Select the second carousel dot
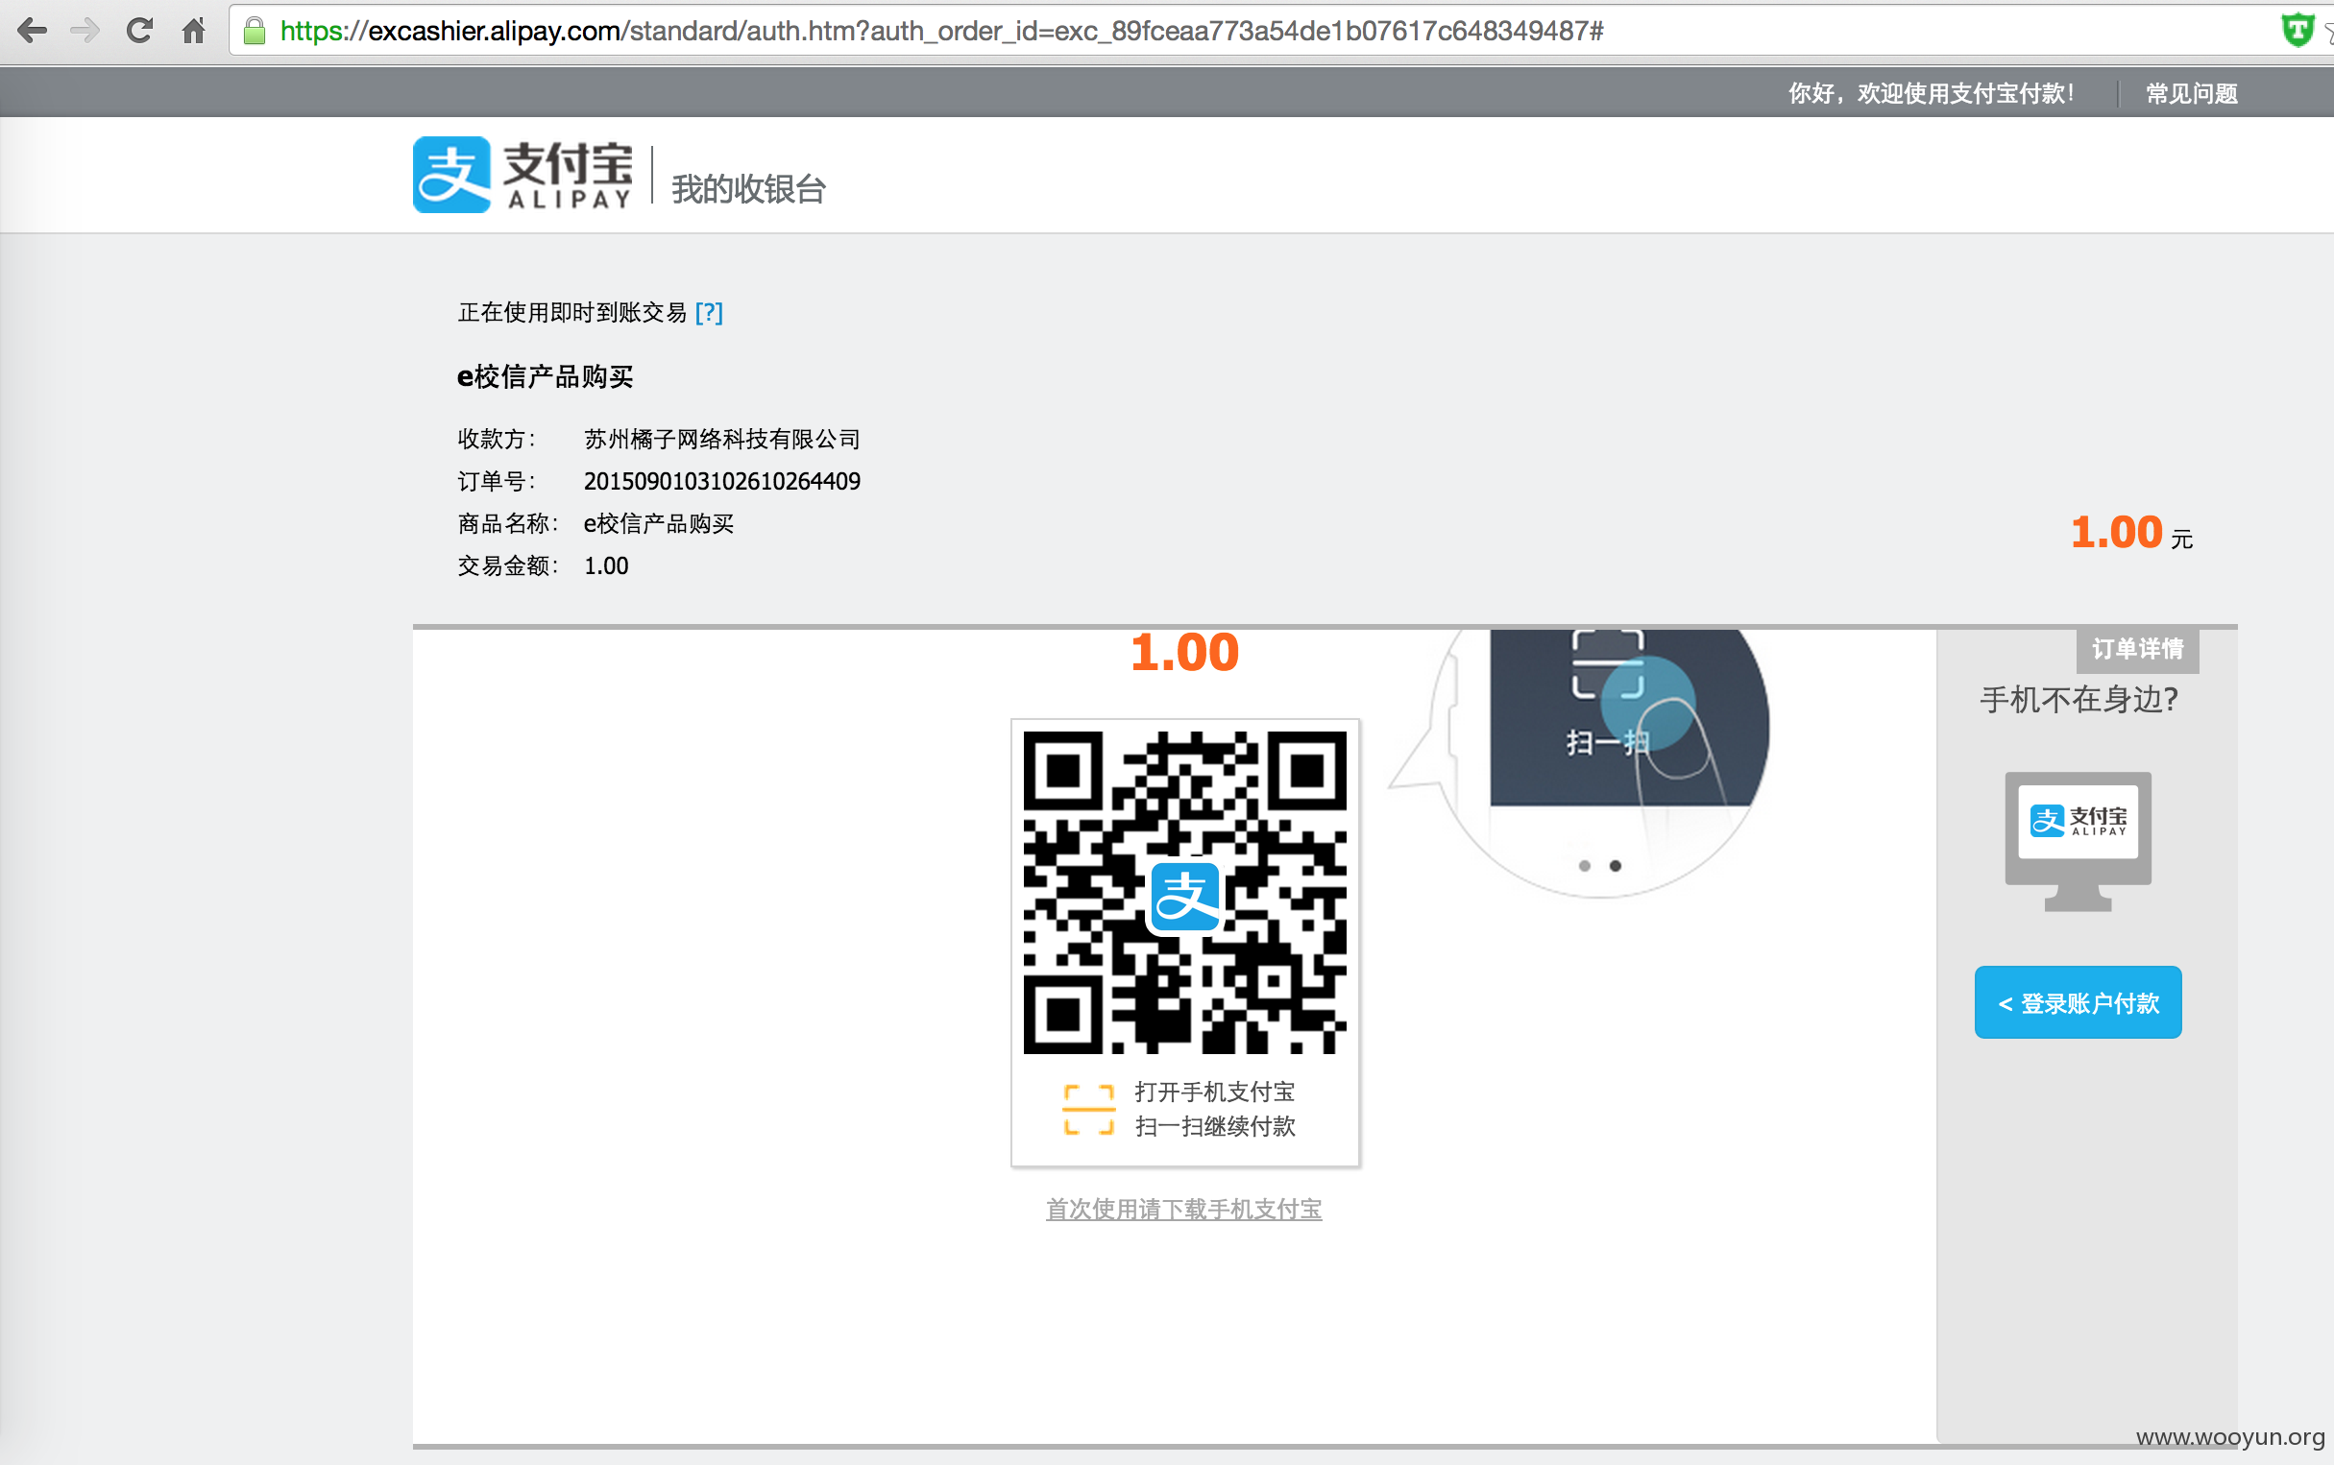The width and height of the screenshot is (2334, 1465). click(1616, 866)
